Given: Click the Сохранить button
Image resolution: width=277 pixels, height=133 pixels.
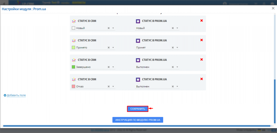Looking at the screenshot, I should point(138,109).
